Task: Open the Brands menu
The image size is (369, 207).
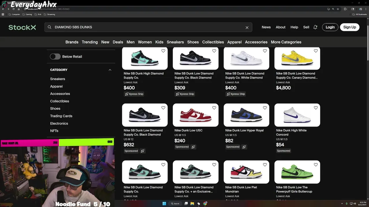Action: (x=72, y=42)
